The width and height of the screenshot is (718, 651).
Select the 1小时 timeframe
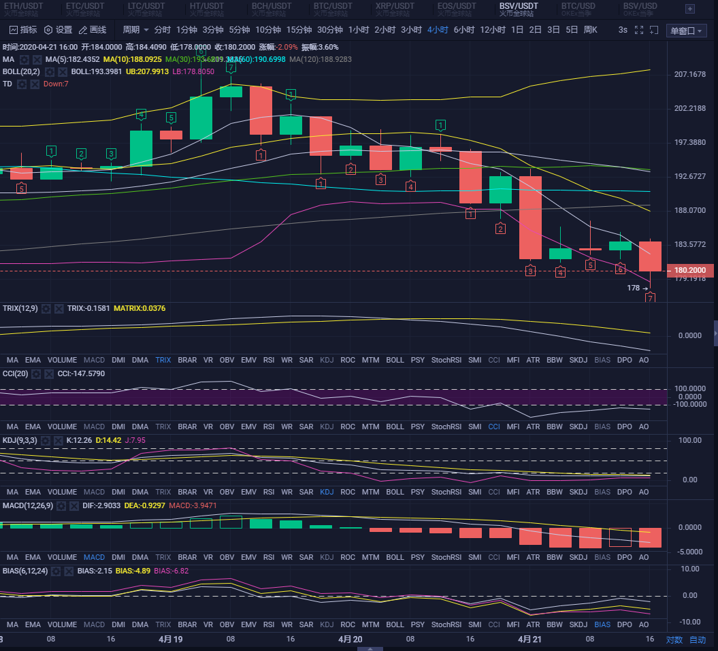[x=359, y=30]
